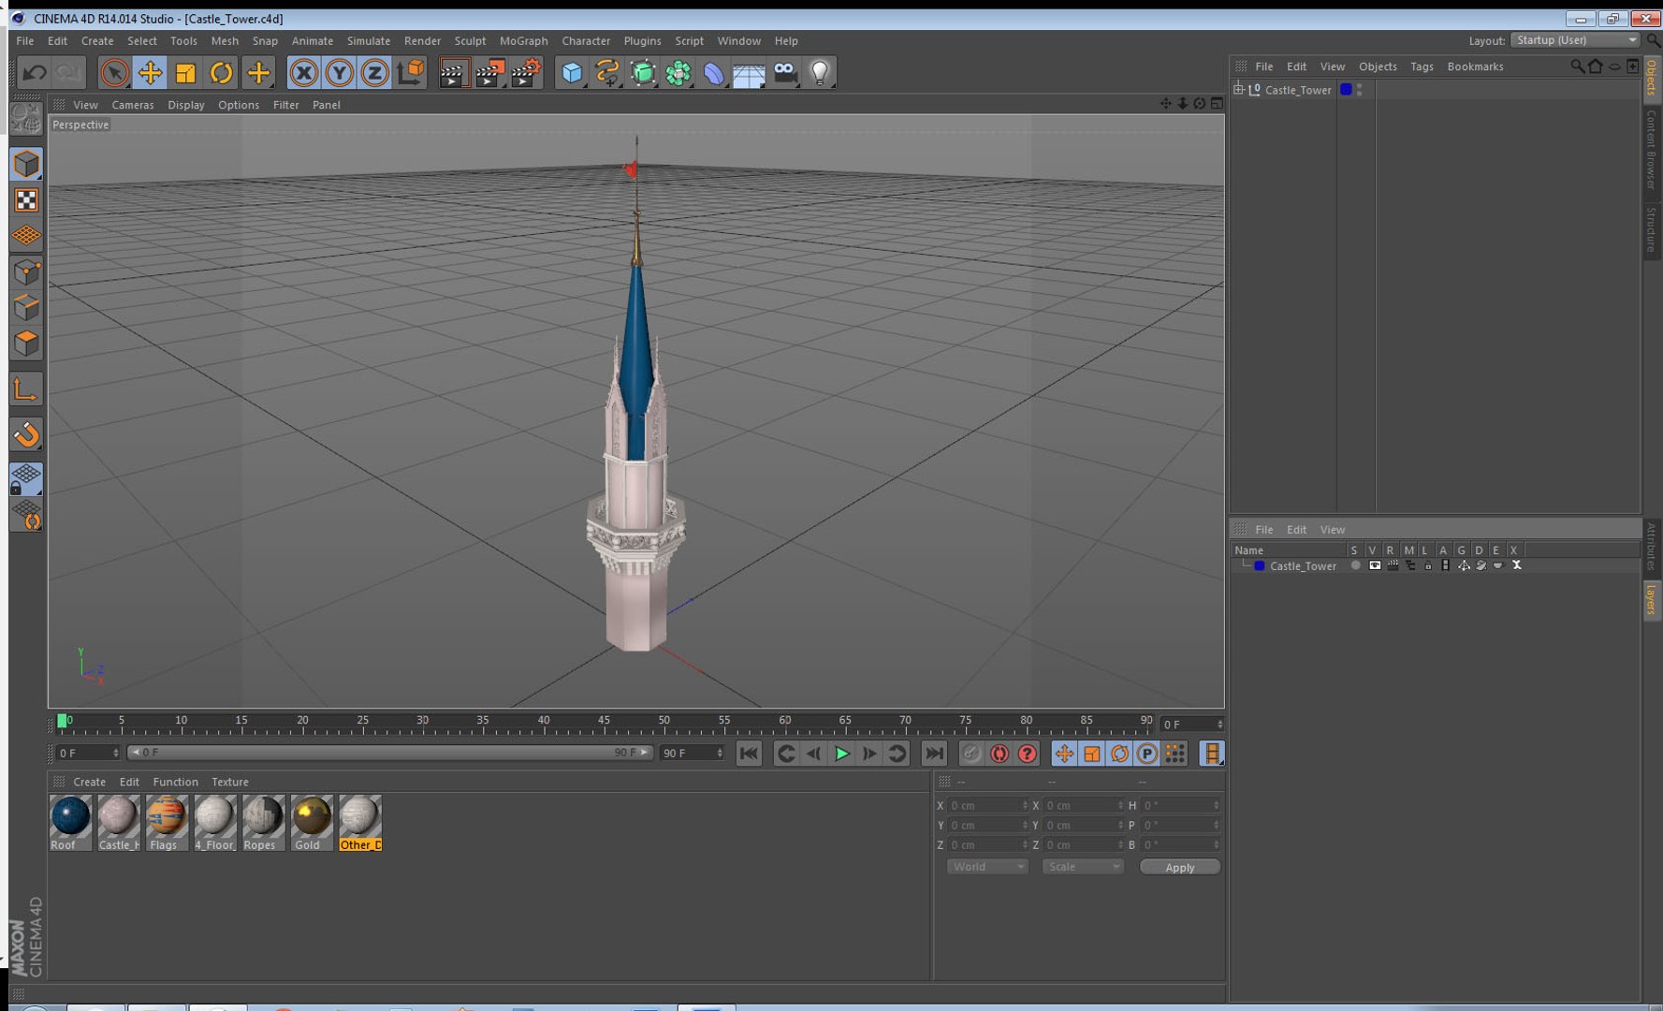Screen dimensions: 1663x1011
Task: Open the material Texture menu
Action: click(x=230, y=782)
